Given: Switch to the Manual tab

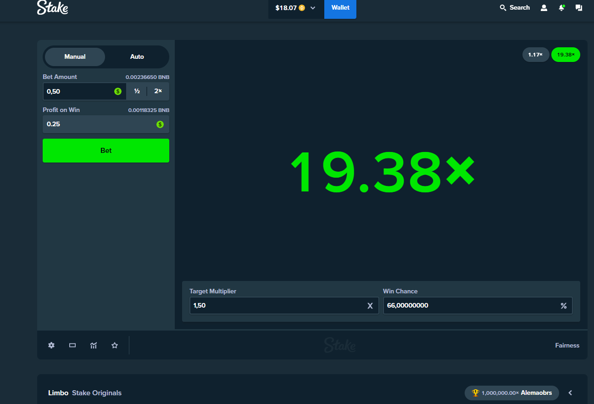Looking at the screenshot, I should click(75, 57).
